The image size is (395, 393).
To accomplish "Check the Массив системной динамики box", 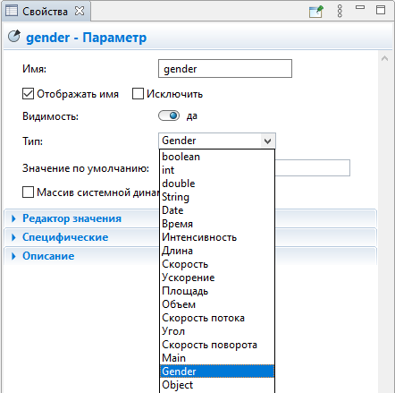I will click(28, 192).
